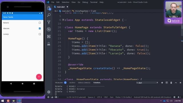Switch to the PROBLEMS panel tab
Image resolution: width=183 pixels, height=103 pixels.
[59, 83]
